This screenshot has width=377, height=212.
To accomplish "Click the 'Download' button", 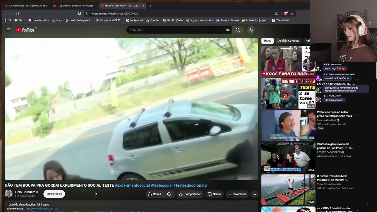I will (237, 194).
